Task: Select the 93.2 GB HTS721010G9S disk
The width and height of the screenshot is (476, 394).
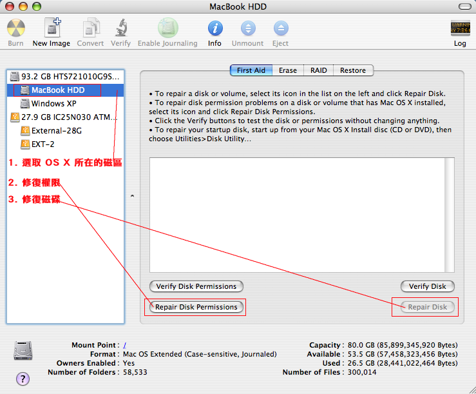Action: coord(65,76)
